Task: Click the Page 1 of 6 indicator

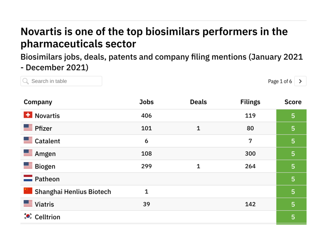Action: [x=280, y=81]
